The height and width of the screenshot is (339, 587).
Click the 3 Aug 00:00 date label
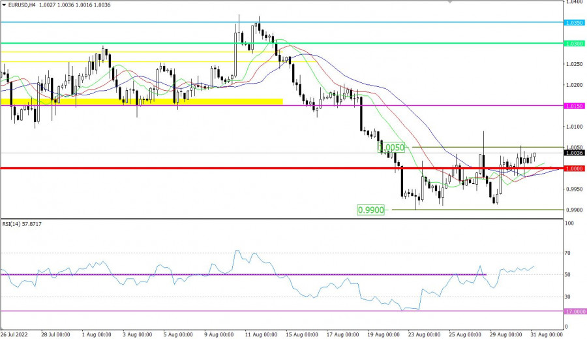point(138,334)
